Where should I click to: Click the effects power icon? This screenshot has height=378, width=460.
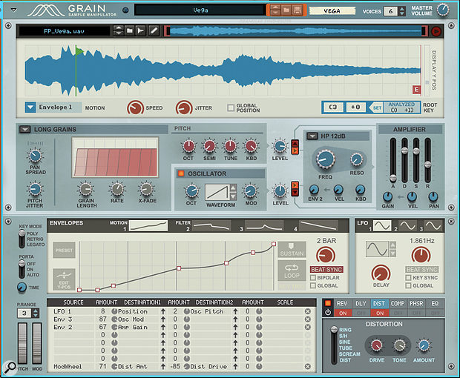click(328, 313)
